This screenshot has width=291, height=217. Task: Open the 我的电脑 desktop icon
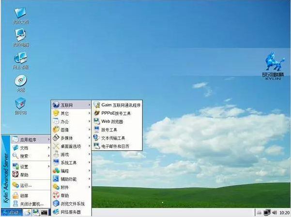point(20,36)
